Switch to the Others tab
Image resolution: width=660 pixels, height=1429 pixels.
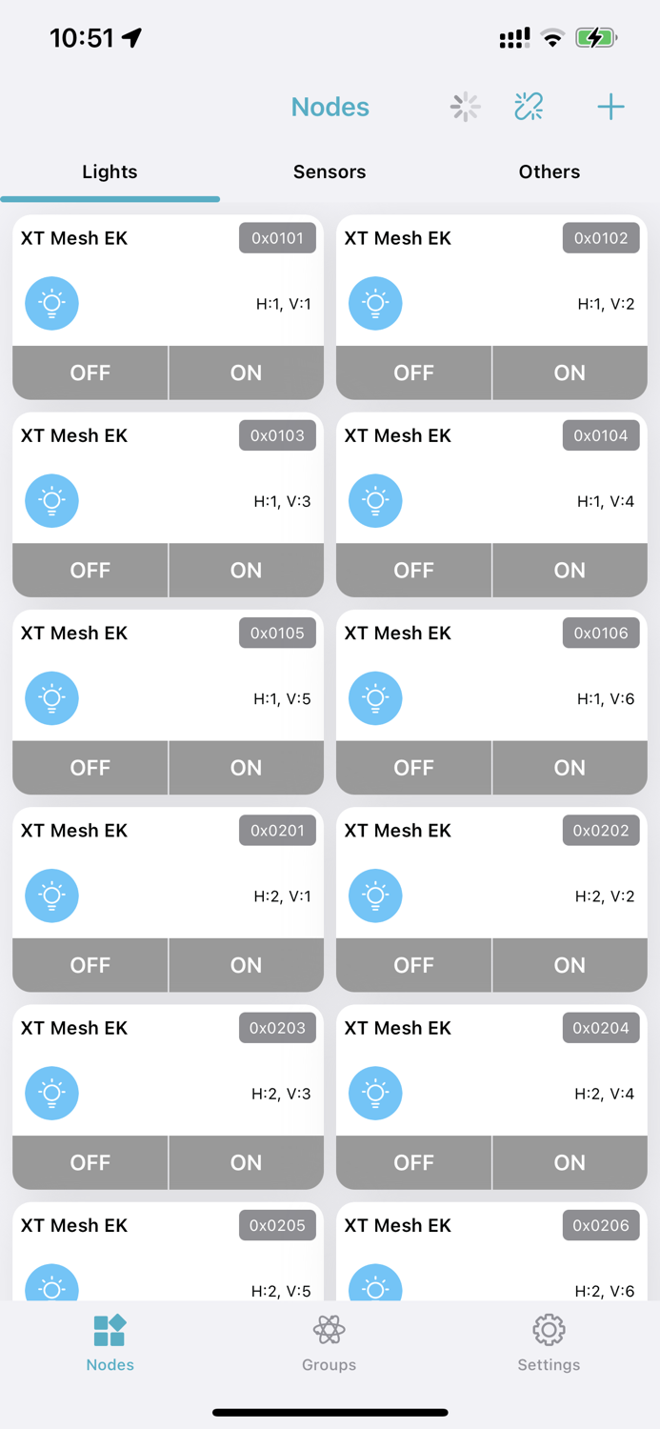(549, 171)
